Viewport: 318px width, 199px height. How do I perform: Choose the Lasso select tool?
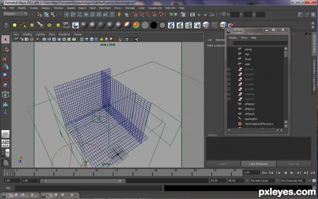(x=5, y=49)
